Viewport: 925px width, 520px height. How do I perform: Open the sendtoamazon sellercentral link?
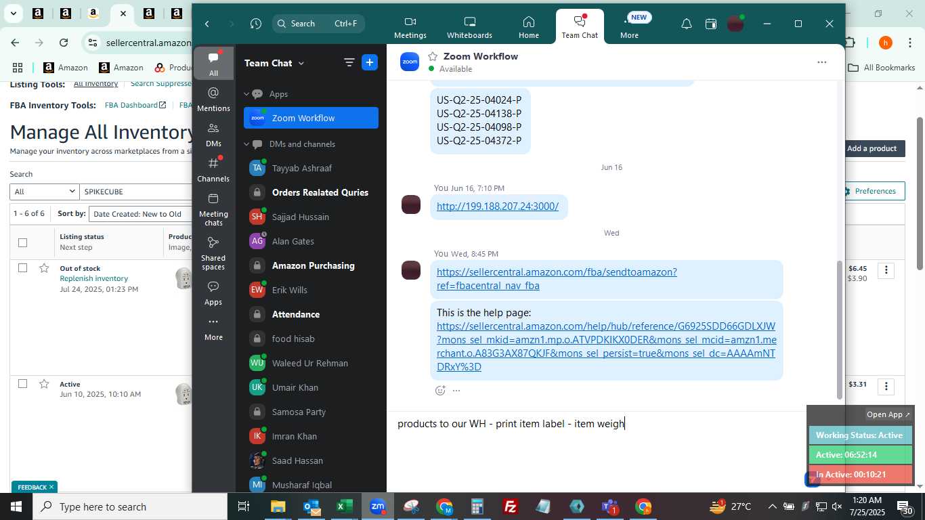point(557,279)
